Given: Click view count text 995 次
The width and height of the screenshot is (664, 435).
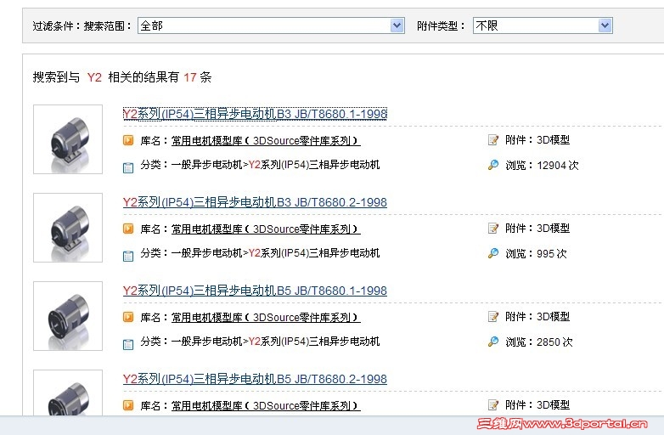Looking at the screenshot, I should click(552, 254).
